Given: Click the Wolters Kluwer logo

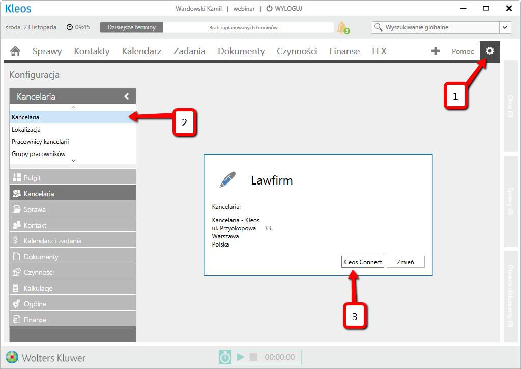Looking at the screenshot, I should (46, 358).
